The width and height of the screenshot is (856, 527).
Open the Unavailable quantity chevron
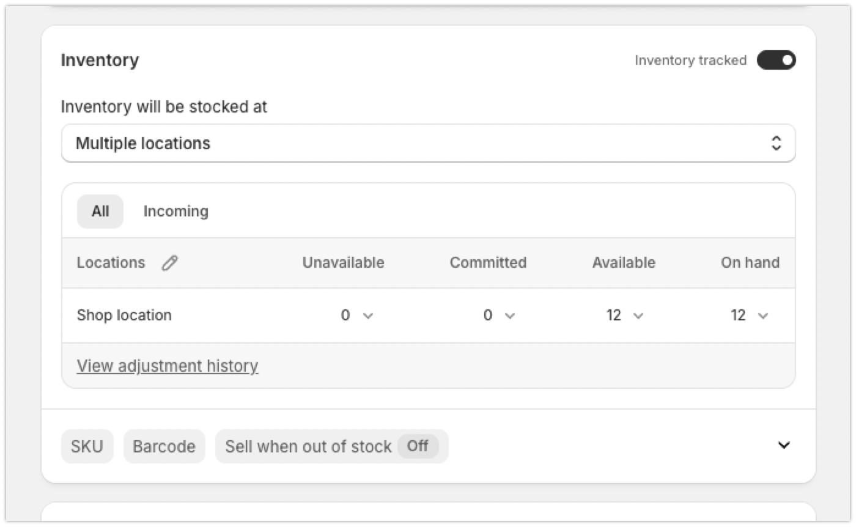[x=368, y=316]
